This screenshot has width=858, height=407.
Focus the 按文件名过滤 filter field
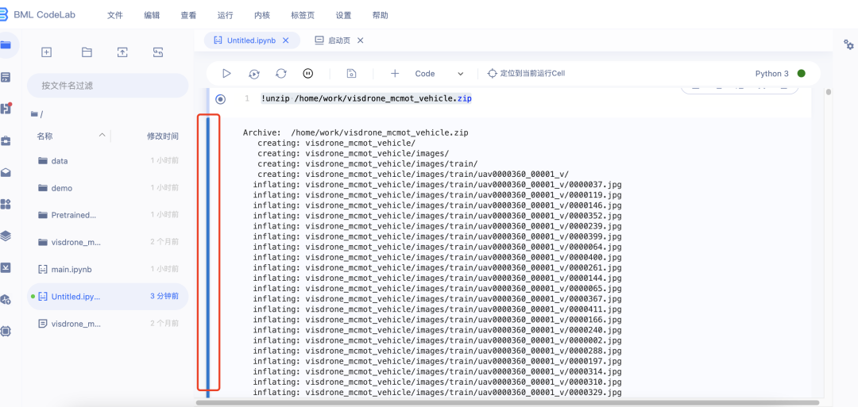tap(107, 86)
